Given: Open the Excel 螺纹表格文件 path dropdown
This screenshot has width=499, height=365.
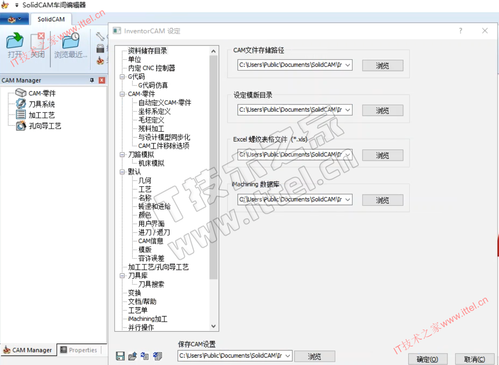Looking at the screenshot, I should 348,155.
